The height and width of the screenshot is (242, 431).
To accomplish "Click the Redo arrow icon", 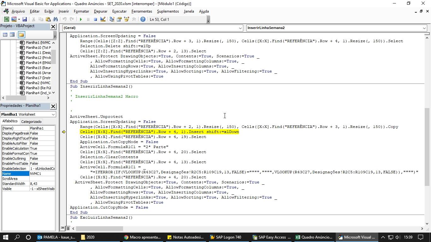I will 72,19.
